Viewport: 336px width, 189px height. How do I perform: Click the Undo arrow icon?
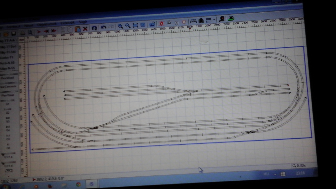pos(103,27)
